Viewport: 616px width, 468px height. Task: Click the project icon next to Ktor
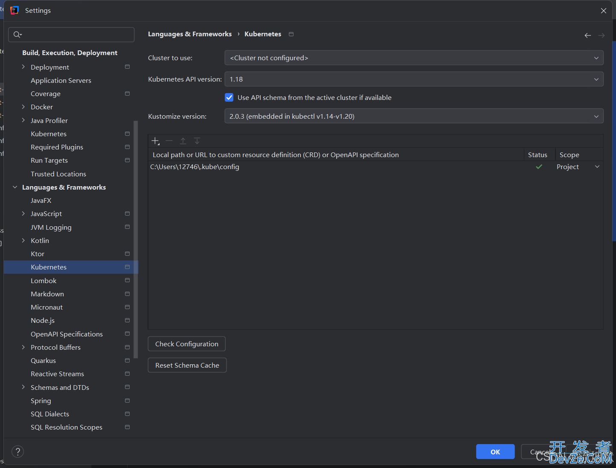127,254
